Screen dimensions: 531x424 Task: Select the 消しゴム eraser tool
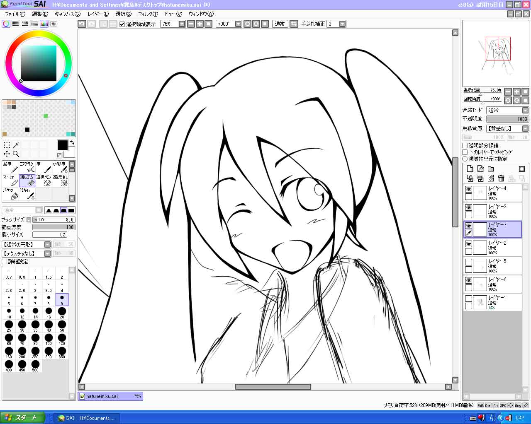pyautogui.click(x=27, y=181)
